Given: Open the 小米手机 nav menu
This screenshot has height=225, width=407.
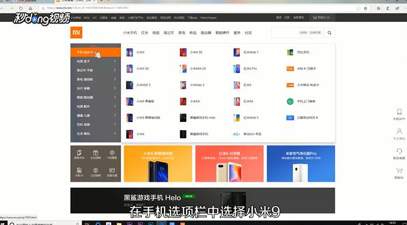Looking at the screenshot, I should click(130, 33).
